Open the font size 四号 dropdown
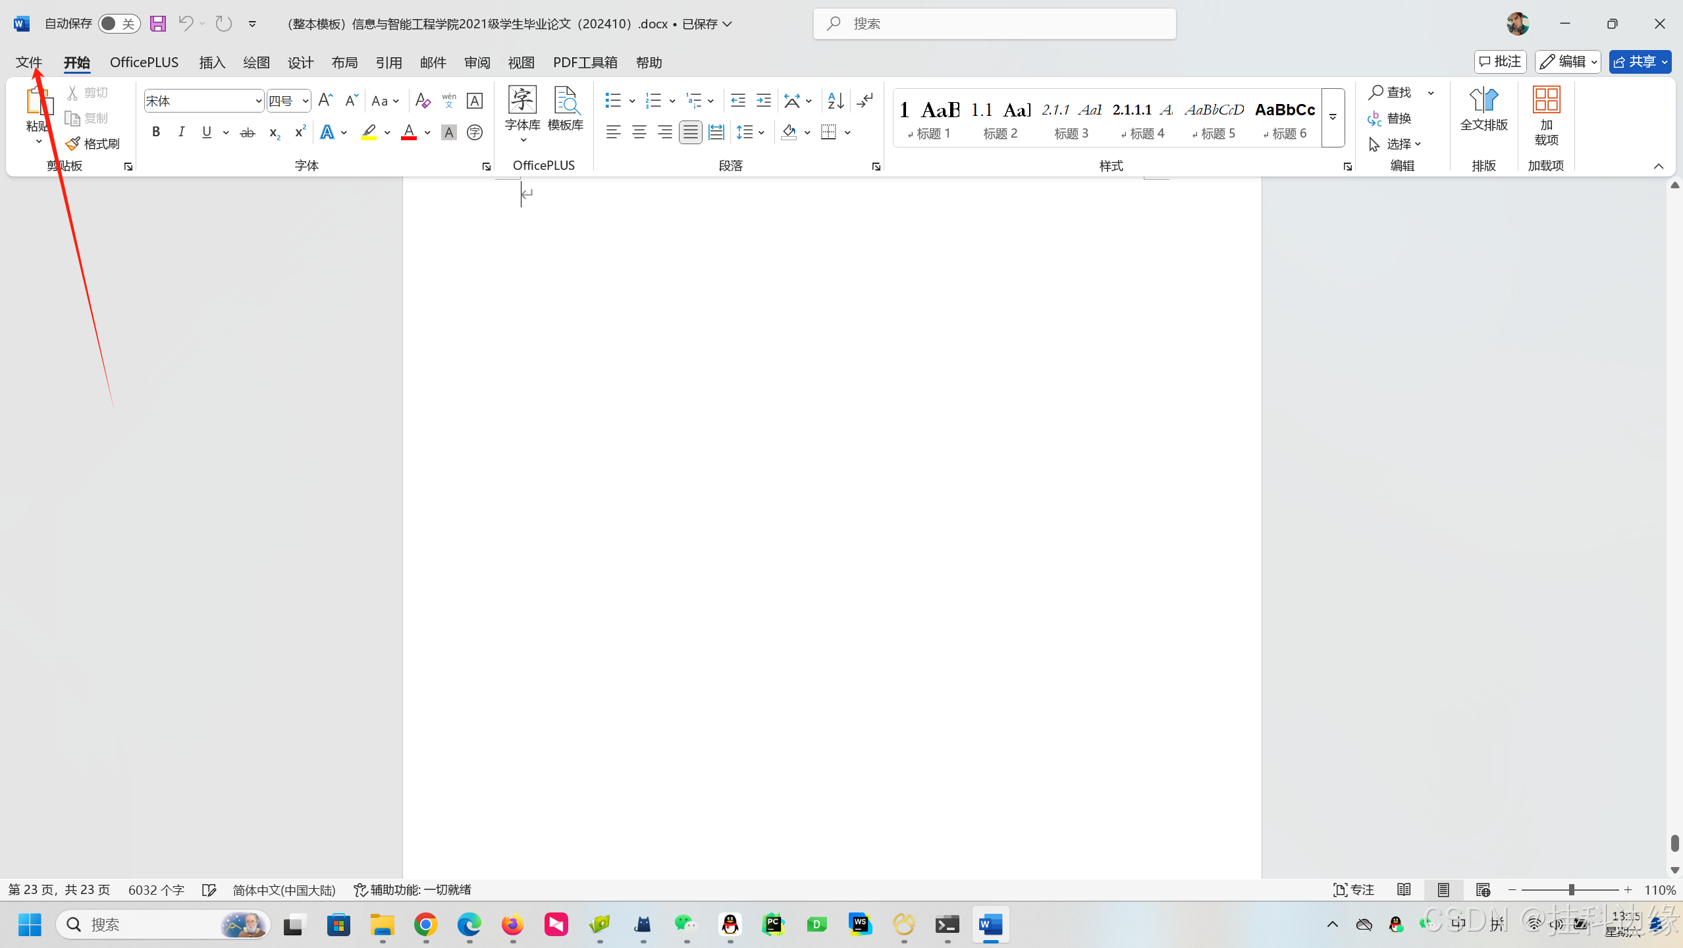This screenshot has height=948, width=1683. tap(306, 101)
